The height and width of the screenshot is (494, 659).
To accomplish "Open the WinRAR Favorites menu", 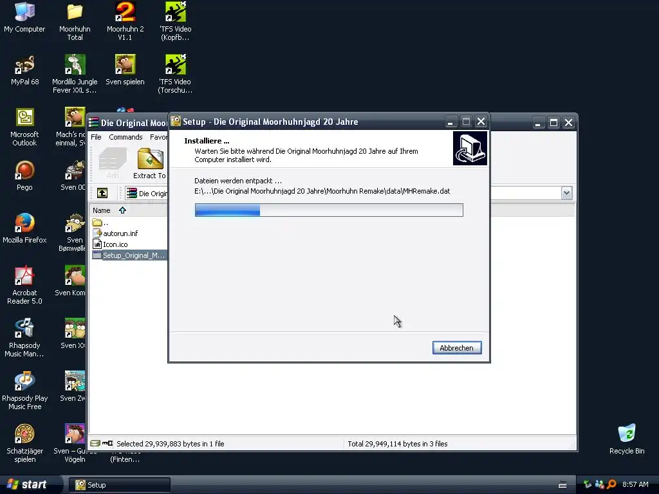I will [158, 137].
